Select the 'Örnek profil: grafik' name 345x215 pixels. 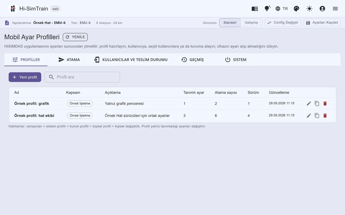pos(32,103)
